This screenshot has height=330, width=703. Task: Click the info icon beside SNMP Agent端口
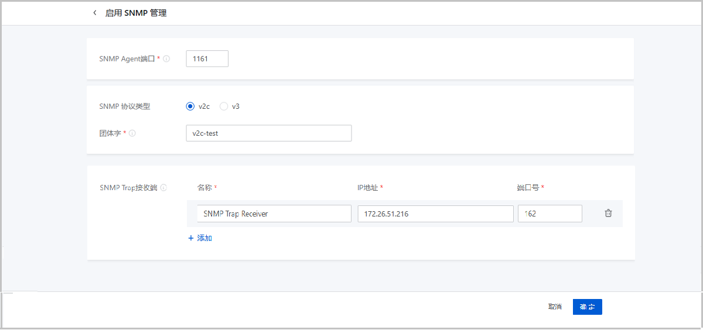click(166, 59)
